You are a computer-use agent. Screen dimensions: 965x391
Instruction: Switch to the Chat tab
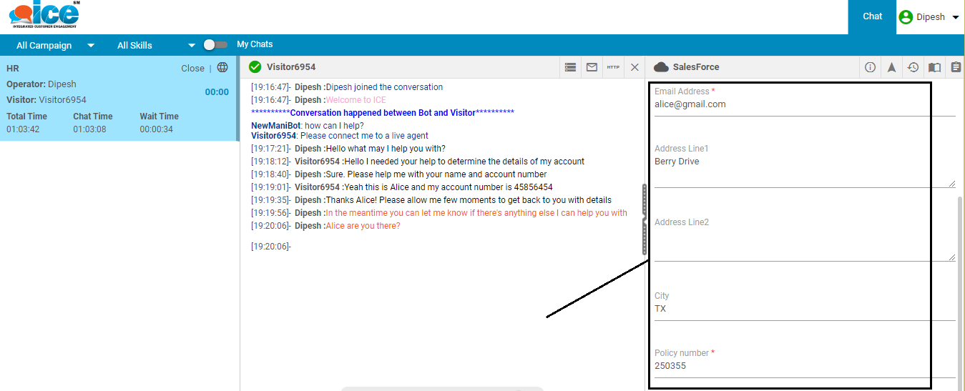click(872, 16)
